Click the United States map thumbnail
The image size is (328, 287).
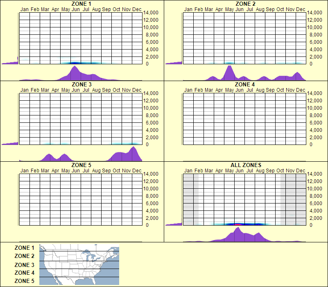(x=78, y=264)
